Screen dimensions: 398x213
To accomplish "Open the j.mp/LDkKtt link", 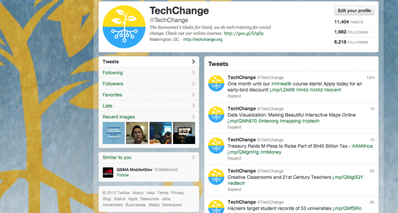I will click(x=282, y=89).
